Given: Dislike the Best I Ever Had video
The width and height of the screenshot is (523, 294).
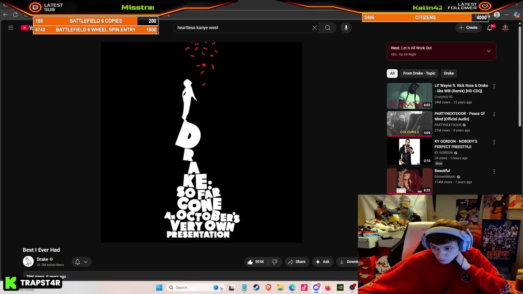Looking at the screenshot, I should (x=275, y=262).
